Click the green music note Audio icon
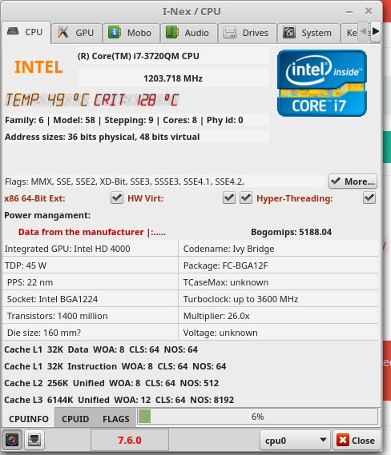 click(x=172, y=32)
